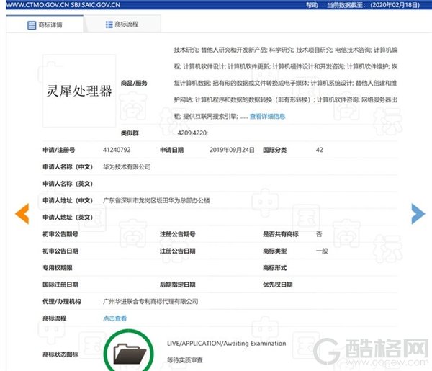This screenshot has height=371, width=432.
Task: Click the 商标状态图标 label
Action: [x=60, y=354]
